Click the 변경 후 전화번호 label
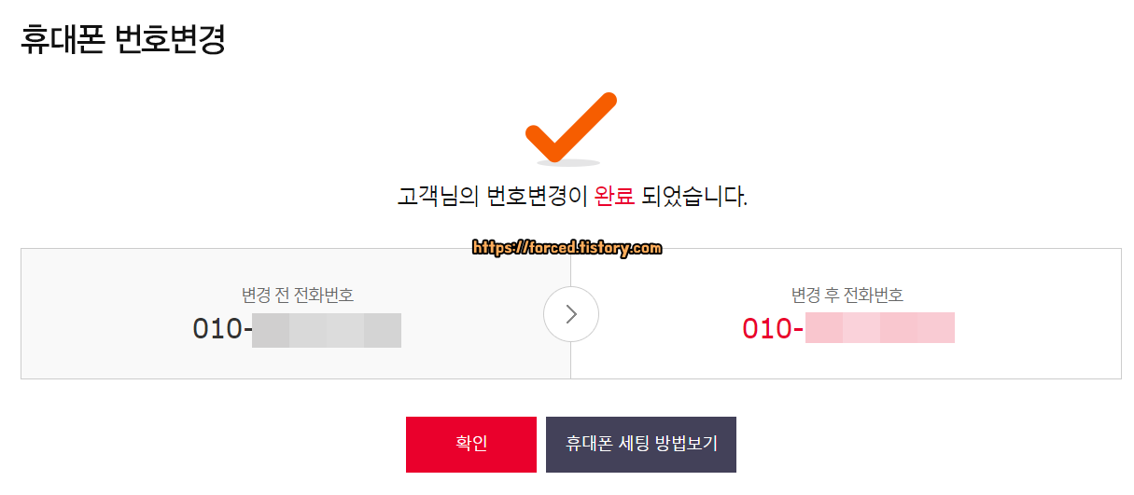Screen dimensions: 1134x495 847,296
